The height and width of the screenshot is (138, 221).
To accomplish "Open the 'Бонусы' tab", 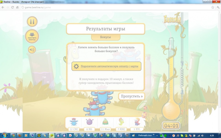I will 105,37.
